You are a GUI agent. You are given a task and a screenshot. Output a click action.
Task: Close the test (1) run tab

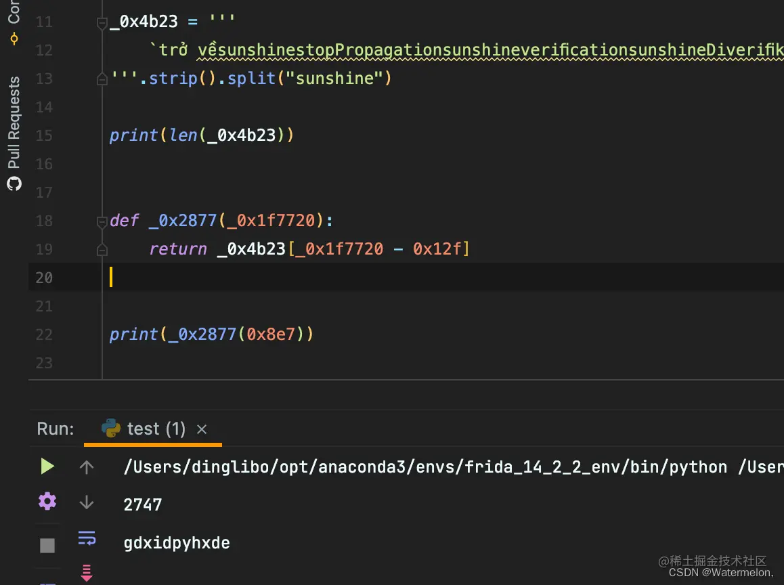[x=202, y=429]
